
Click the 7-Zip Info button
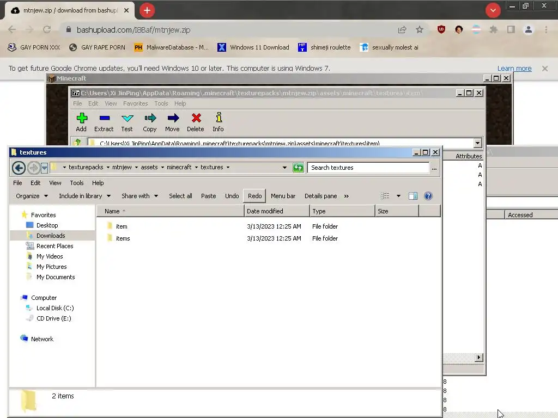(x=218, y=122)
